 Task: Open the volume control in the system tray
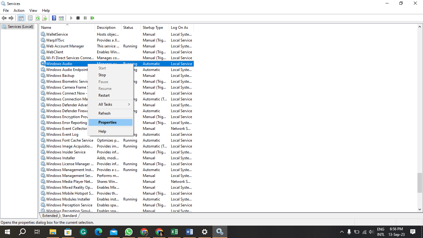(x=372, y=232)
